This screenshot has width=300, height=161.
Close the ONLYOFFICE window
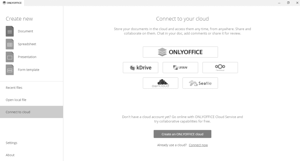[297, 3]
